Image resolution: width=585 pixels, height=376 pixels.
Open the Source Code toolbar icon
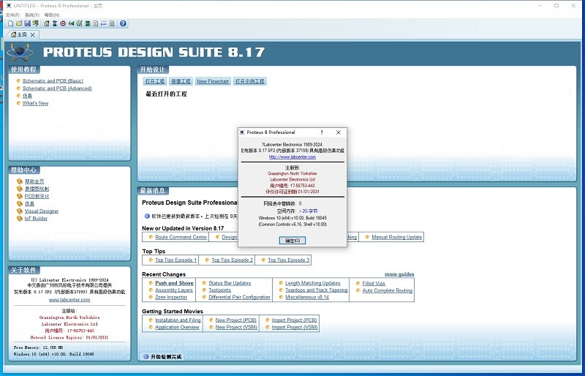coord(104,23)
